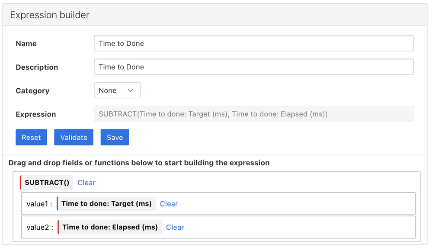Select the SUBTRACT() function chip
432x251 pixels.
click(x=47, y=183)
